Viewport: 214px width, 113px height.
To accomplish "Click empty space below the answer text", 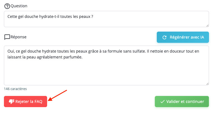I will 106,72.
